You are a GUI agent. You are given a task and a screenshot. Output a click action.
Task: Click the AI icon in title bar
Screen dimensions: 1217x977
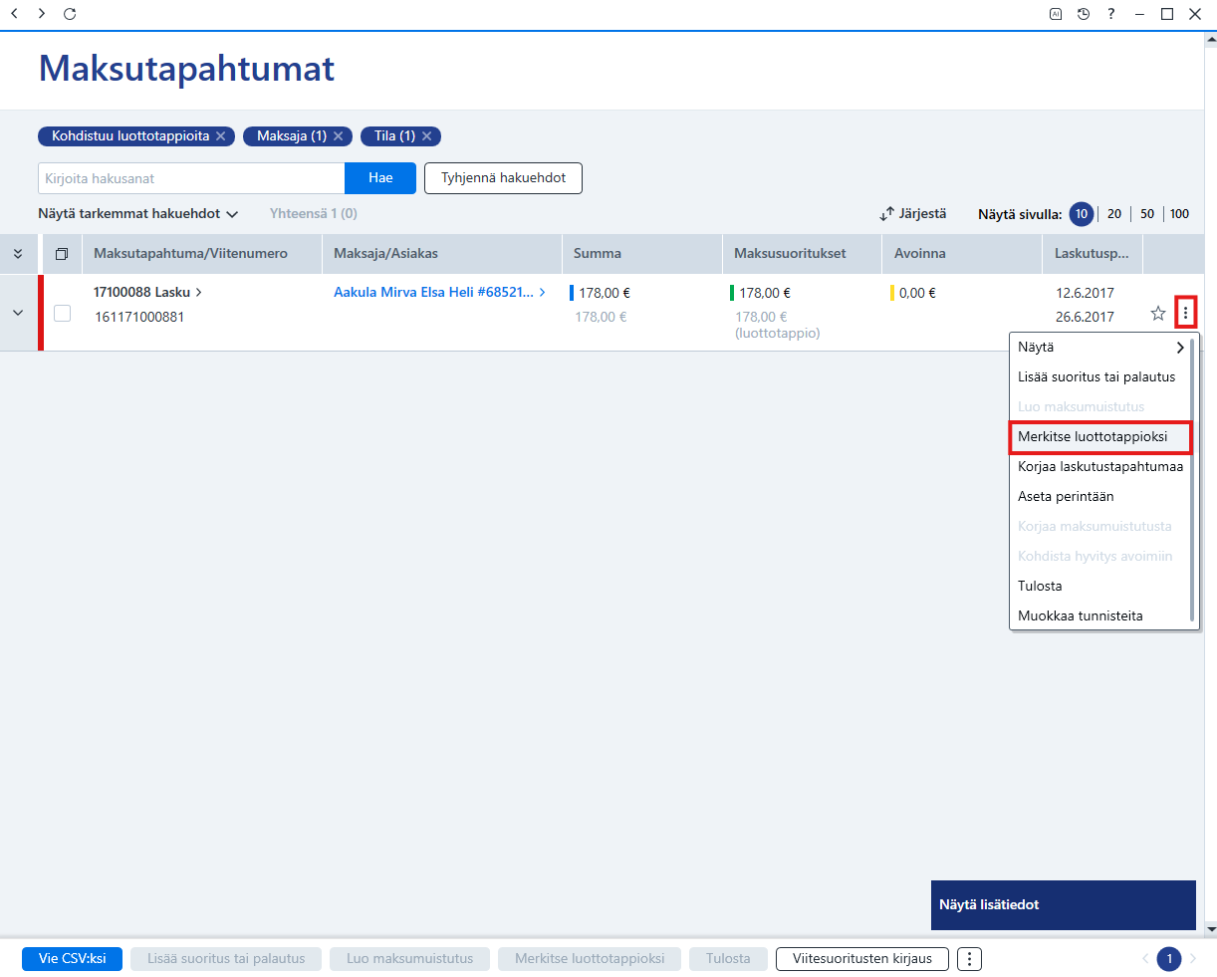click(x=1056, y=14)
